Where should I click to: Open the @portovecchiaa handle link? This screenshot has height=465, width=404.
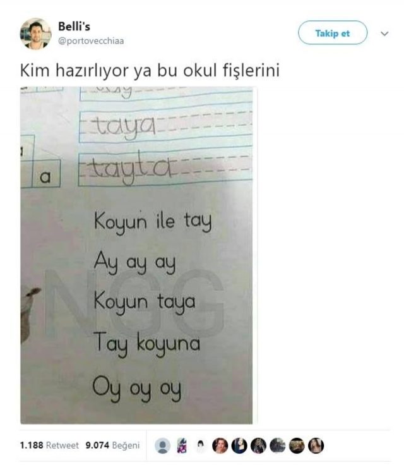(x=91, y=40)
